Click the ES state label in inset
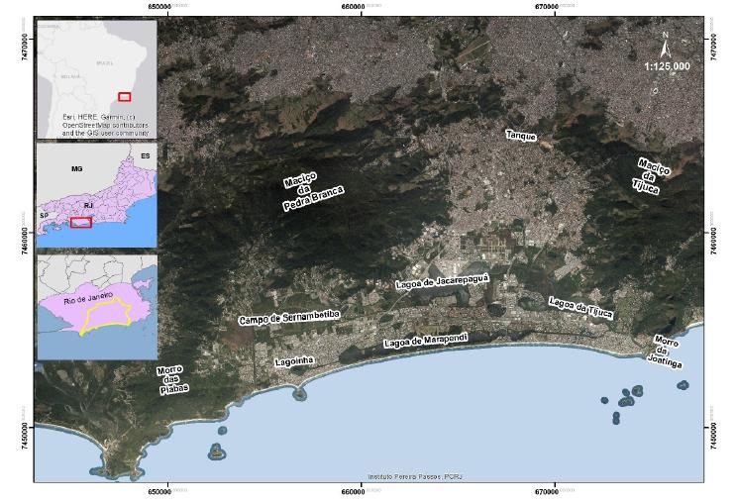This screenshot has width=736, height=504. coord(145,156)
